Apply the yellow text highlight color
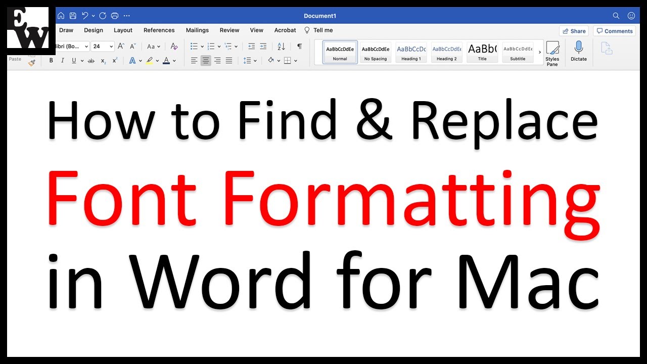This screenshot has height=364, width=647. point(149,61)
